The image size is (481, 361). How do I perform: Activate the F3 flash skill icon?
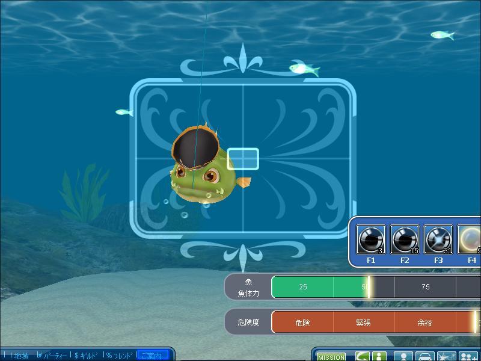[438, 240]
